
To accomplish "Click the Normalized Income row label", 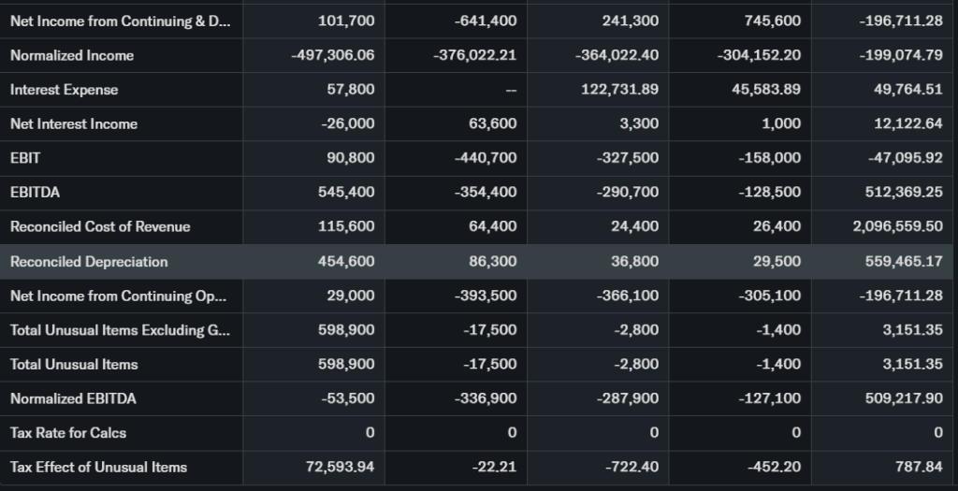I will 72,55.
